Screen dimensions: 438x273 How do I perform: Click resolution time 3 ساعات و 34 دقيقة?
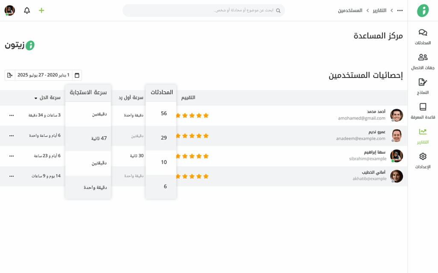click(x=44, y=115)
